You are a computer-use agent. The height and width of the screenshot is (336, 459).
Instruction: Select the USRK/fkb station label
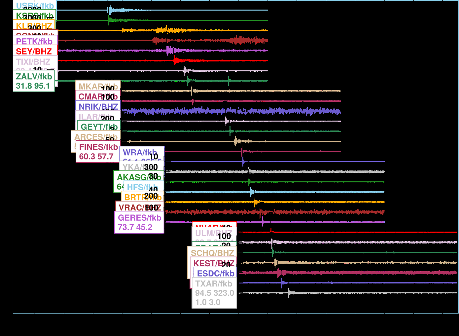tap(35, 6)
